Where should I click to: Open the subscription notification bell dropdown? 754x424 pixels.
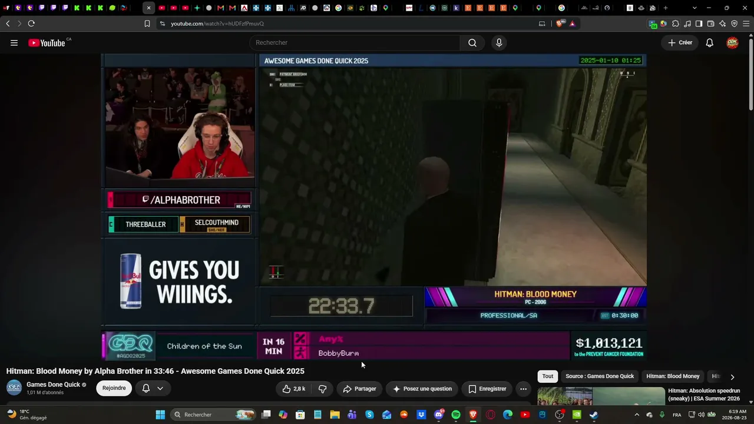coord(153,388)
